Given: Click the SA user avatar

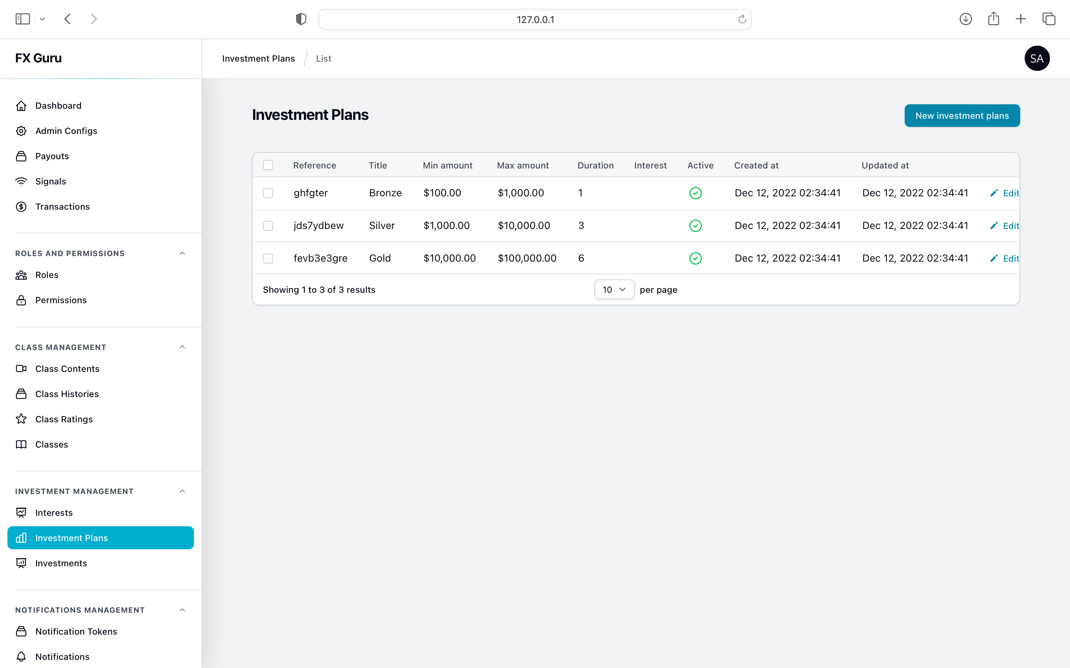Looking at the screenshot, I should tap(1037, 58).
